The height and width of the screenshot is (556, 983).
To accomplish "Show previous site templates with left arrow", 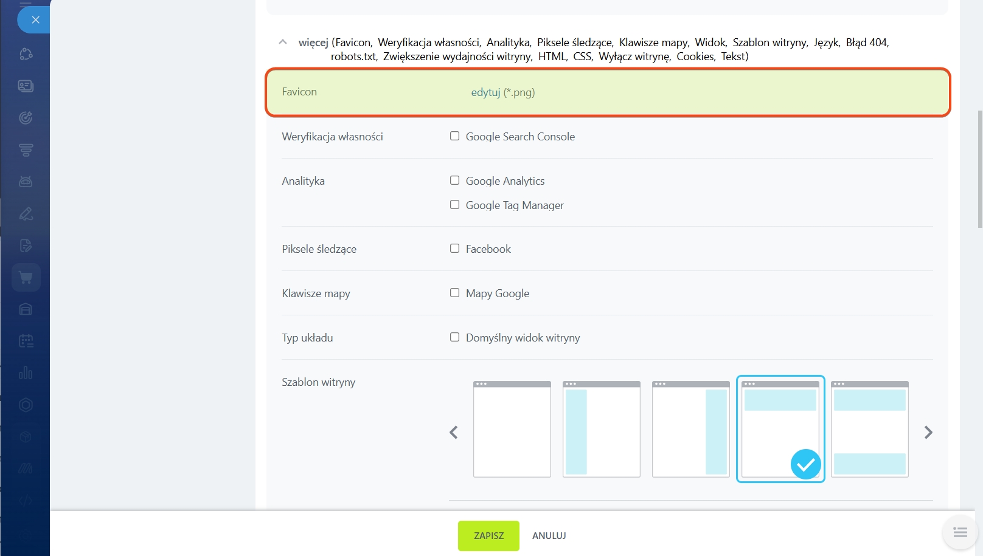I will [454, 433].
